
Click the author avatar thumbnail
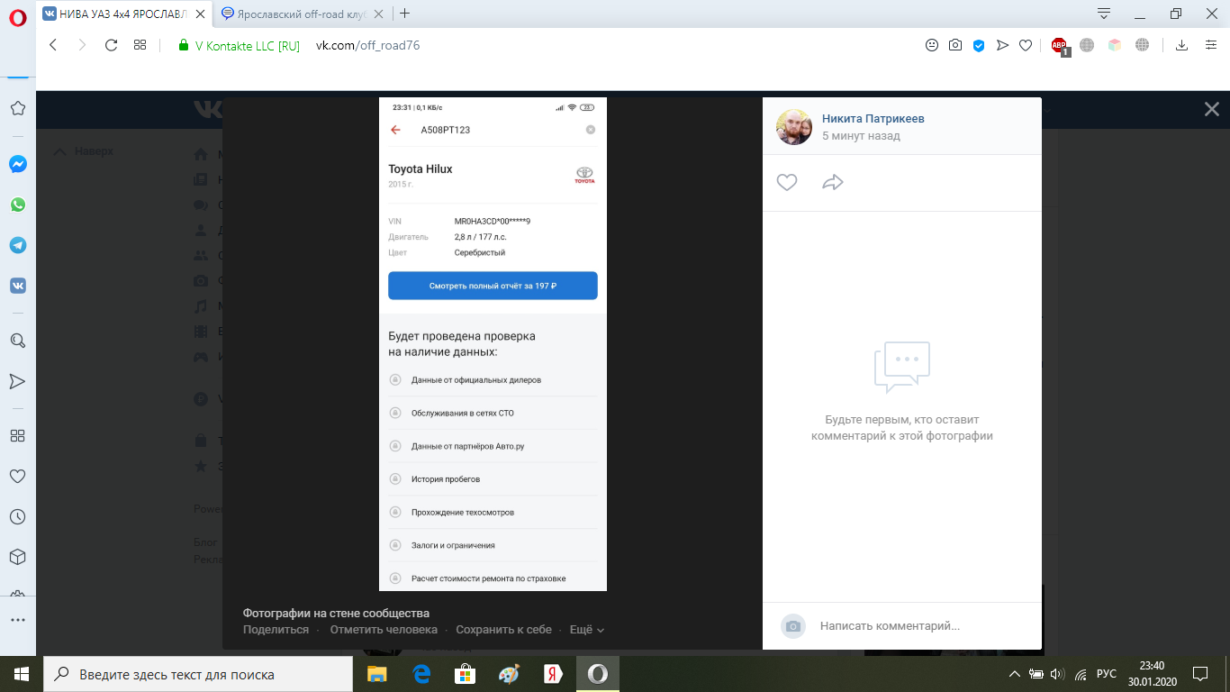click(x=794, y=127)
